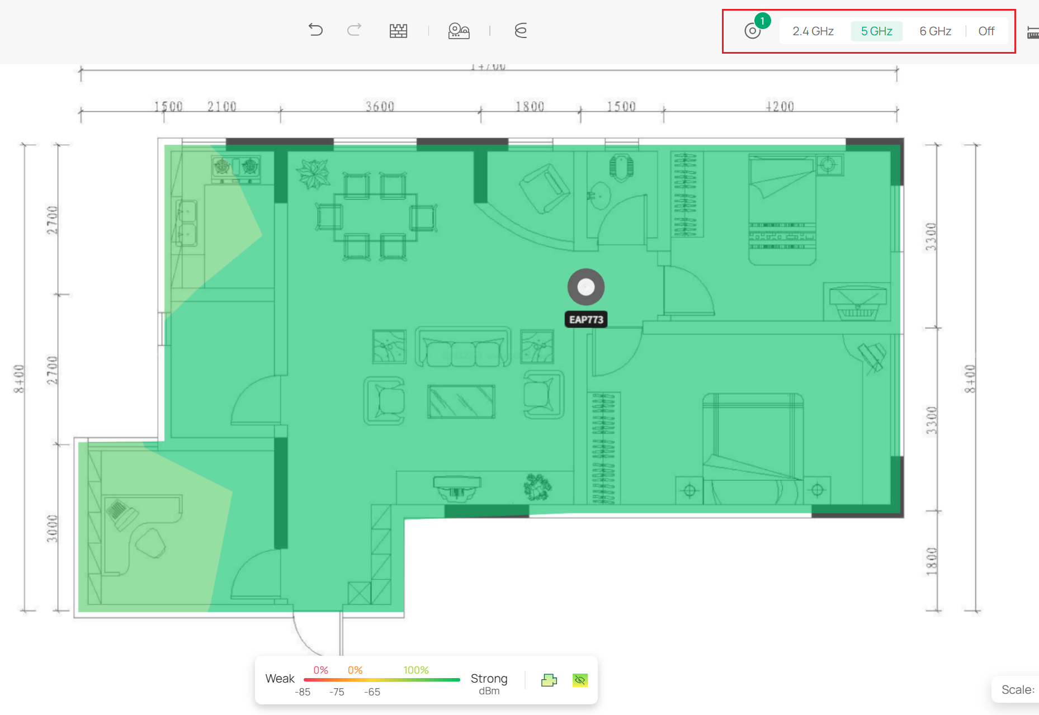
Task: Hide the heatmap with the eye toggle
Action: (579, 680)
